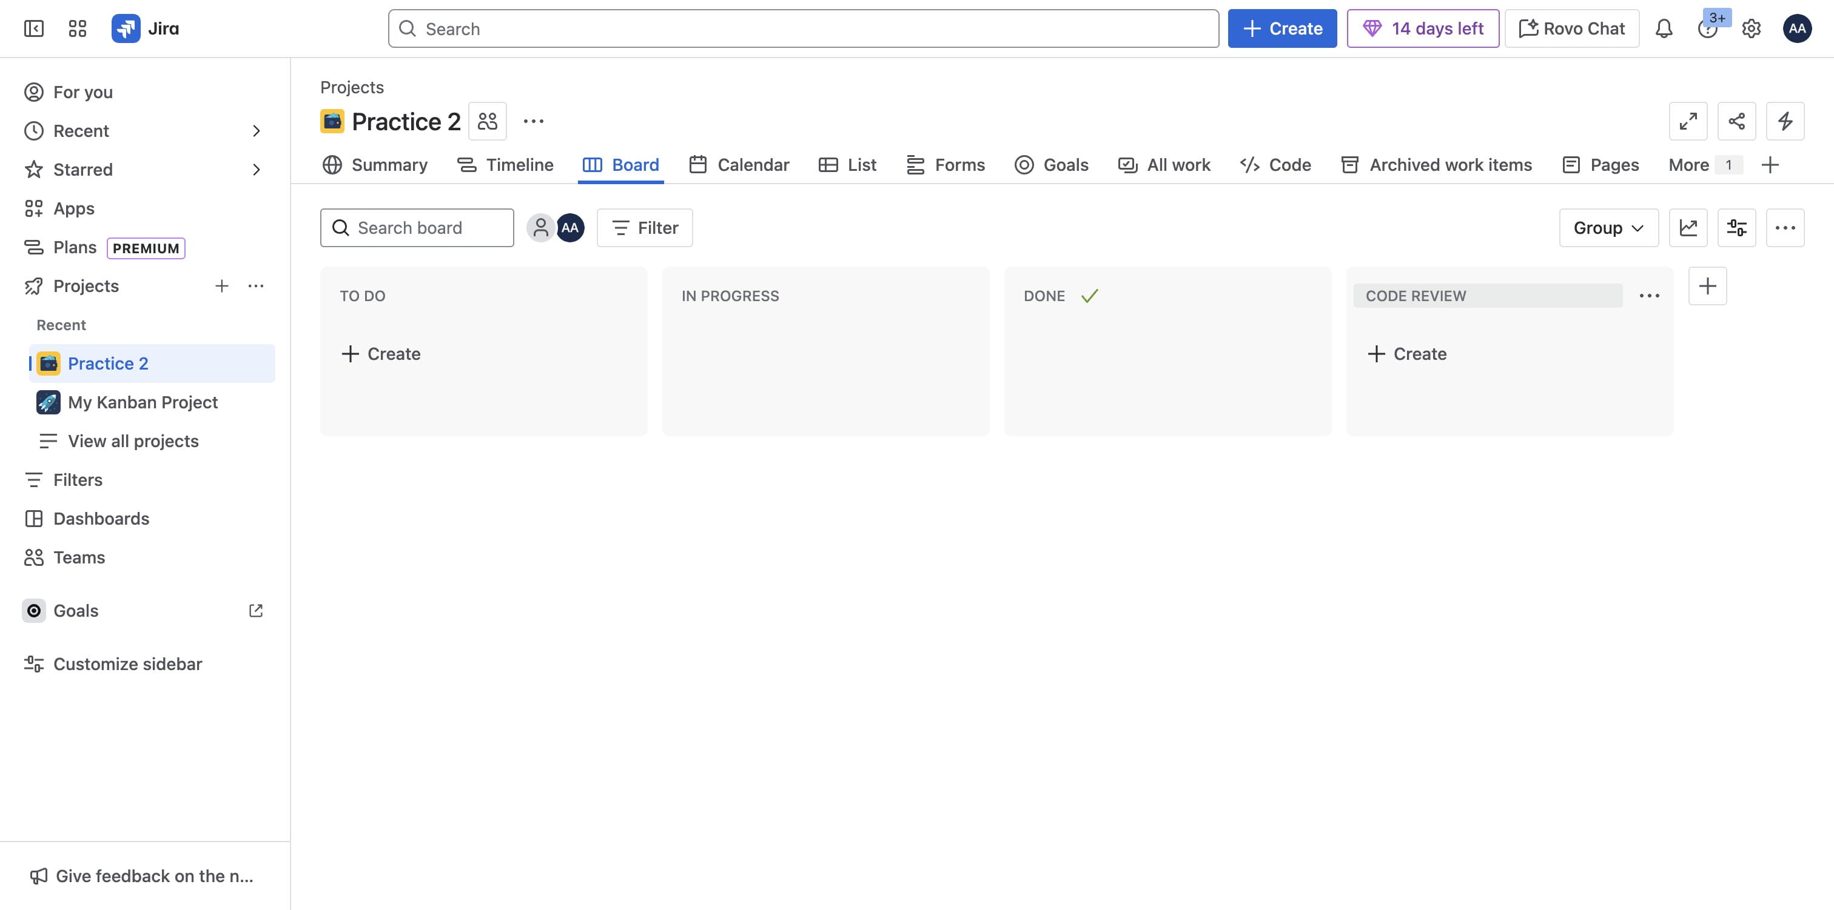Switch to the Summary tab

(375, 165)
